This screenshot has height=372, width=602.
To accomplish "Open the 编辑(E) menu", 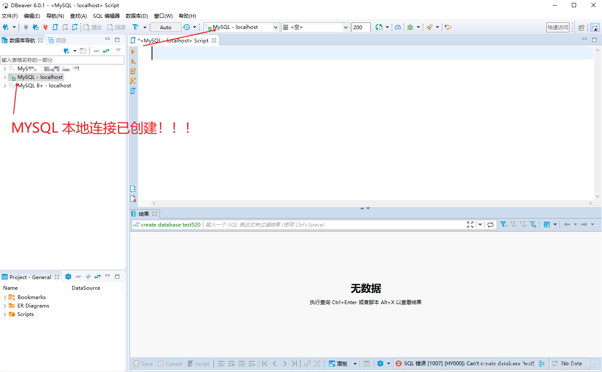I will [x=32, y=16].
